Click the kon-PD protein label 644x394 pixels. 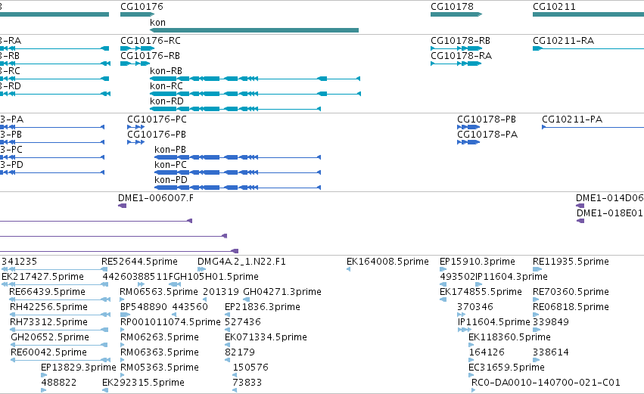tap(171, 180)
